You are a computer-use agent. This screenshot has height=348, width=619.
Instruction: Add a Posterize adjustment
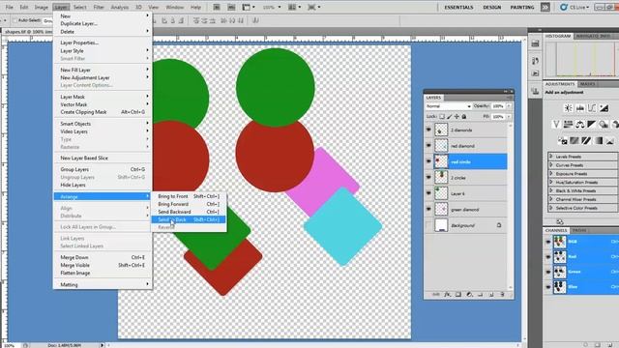(575, 140)
